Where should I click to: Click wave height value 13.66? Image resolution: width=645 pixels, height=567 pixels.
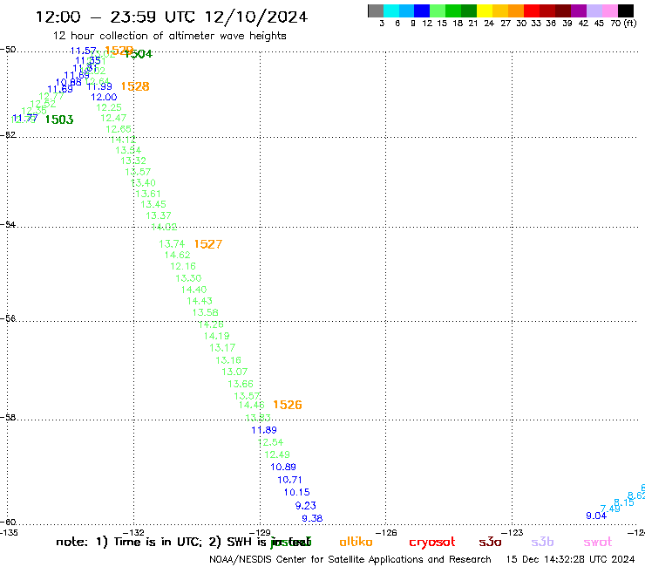[241, 384]
